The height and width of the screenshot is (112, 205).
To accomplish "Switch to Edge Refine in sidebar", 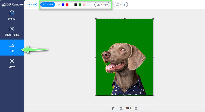I will pyautogui.click(x=12, y=31).
